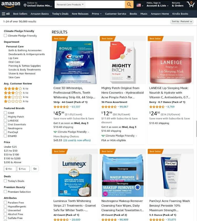Image resolution: width=197 pixels, height=221 pixels.
Task: Open the shopping cart icon
Action: click(191, 4)
